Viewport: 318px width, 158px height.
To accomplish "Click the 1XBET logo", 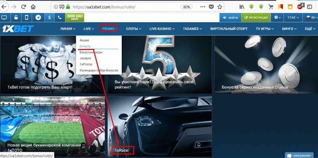I will coord(18,29).
